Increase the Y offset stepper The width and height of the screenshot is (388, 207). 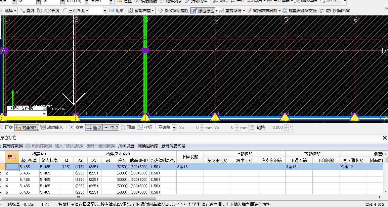click(237, 126)
